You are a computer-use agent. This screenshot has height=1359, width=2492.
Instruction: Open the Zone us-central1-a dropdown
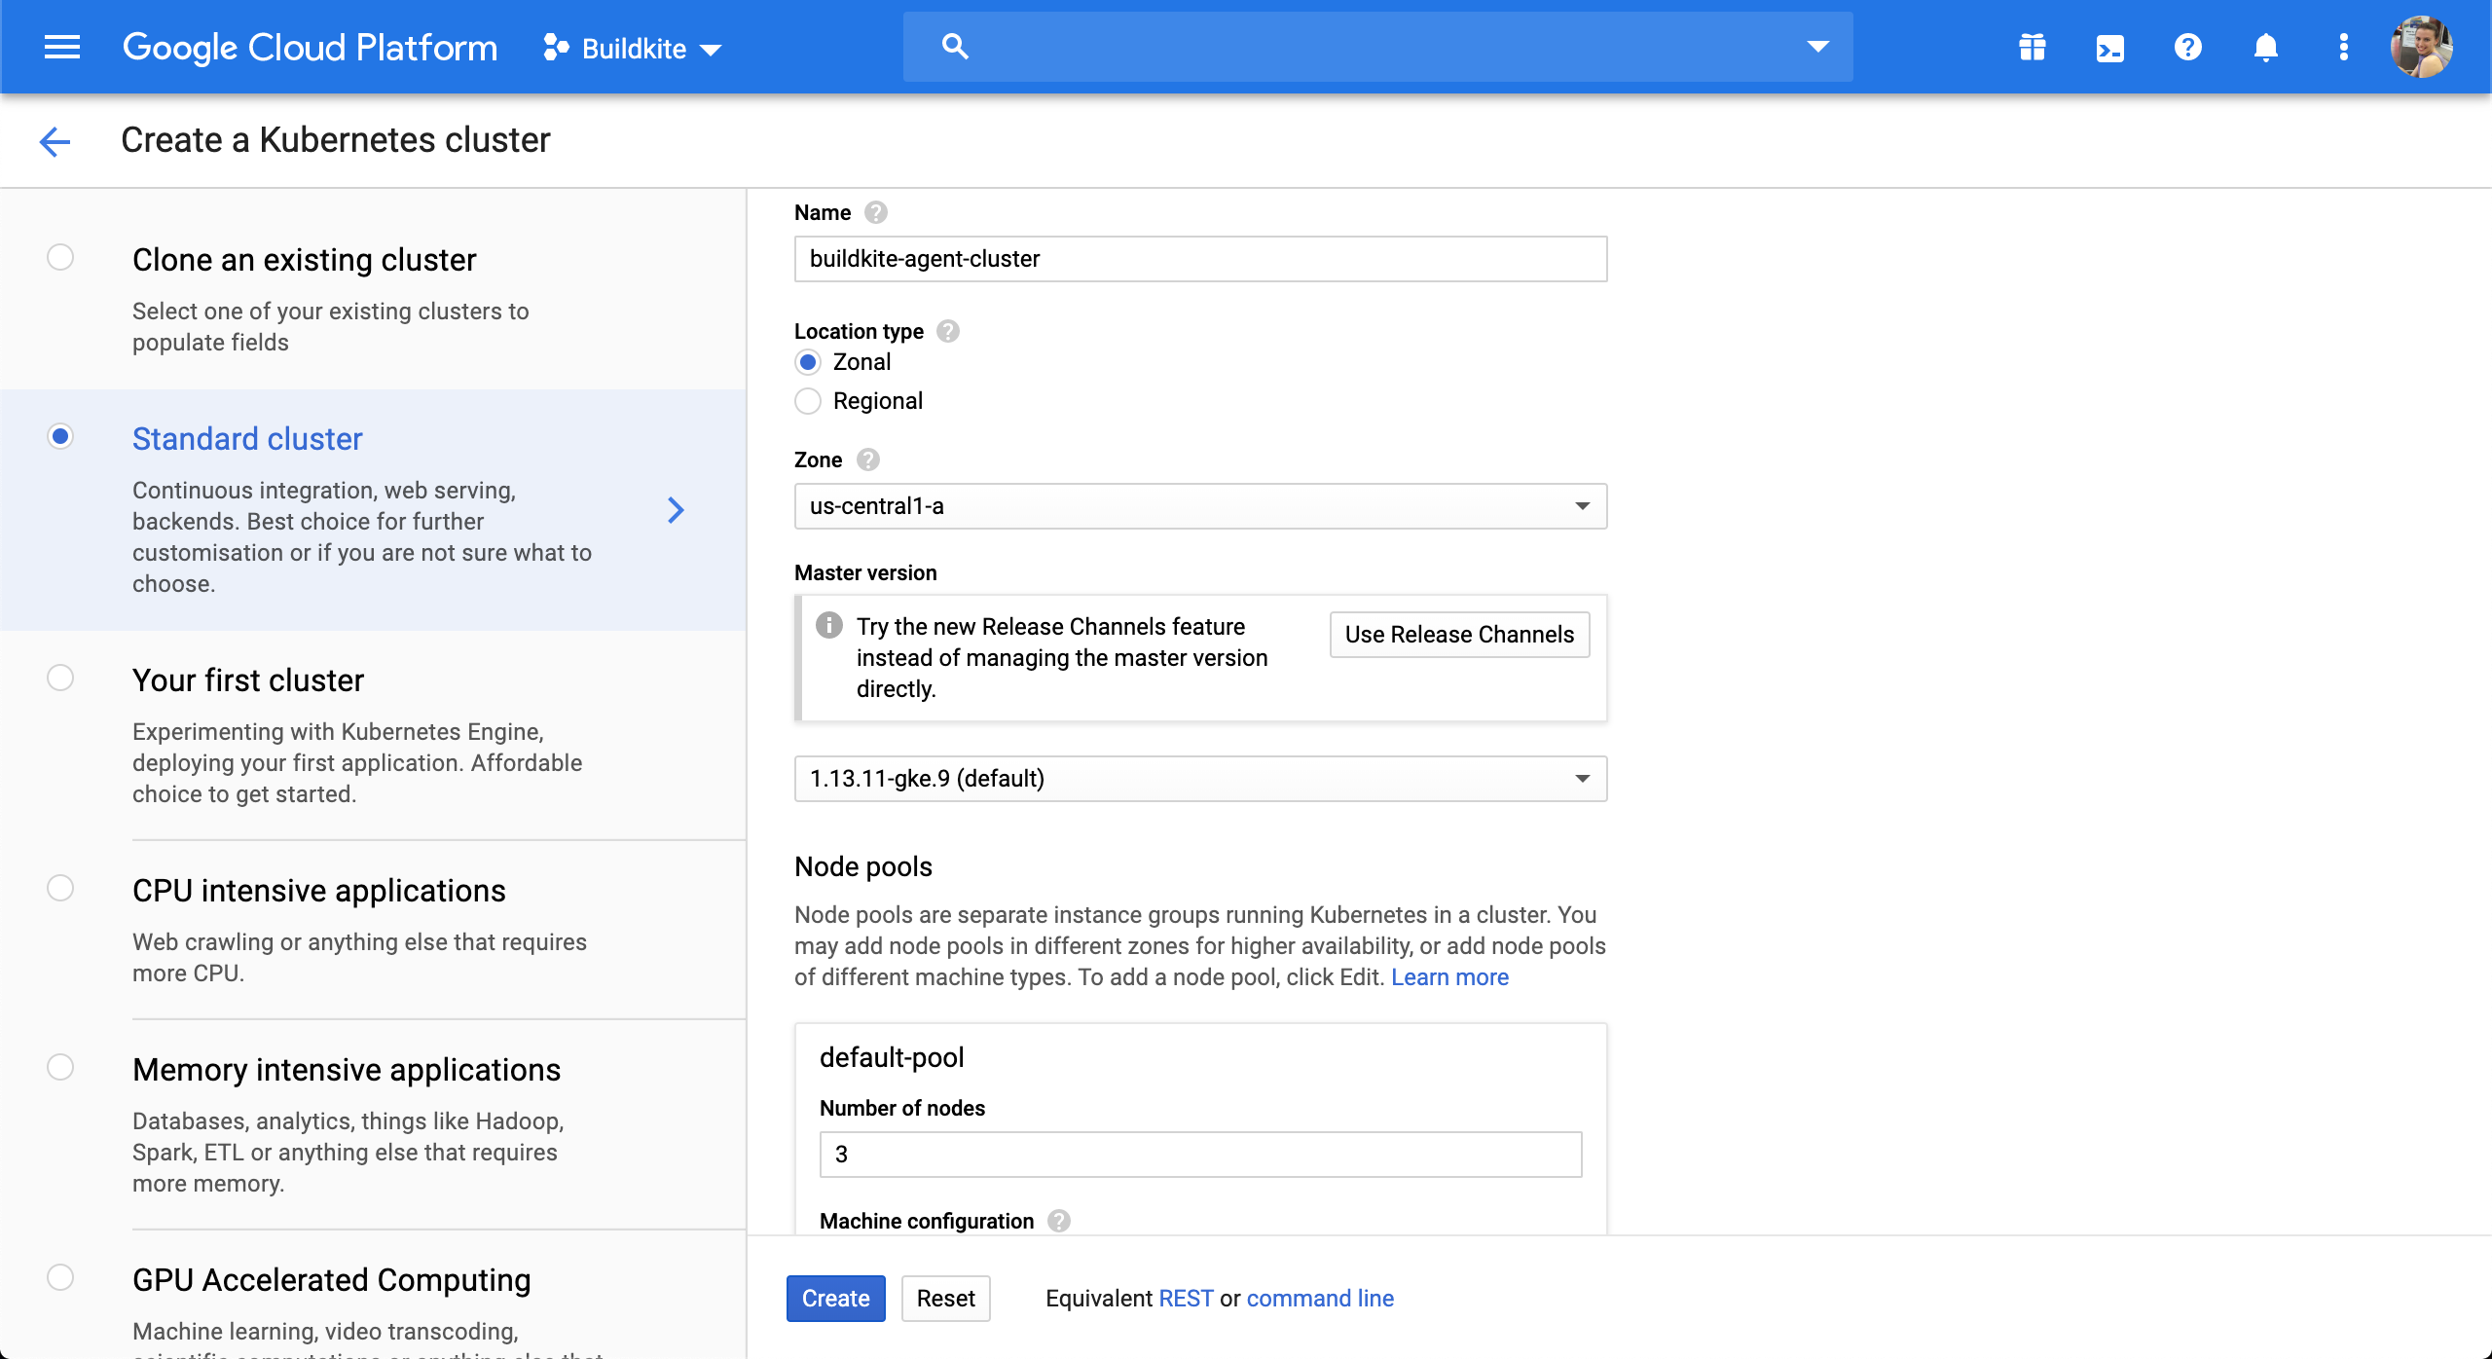point(1200,506)
